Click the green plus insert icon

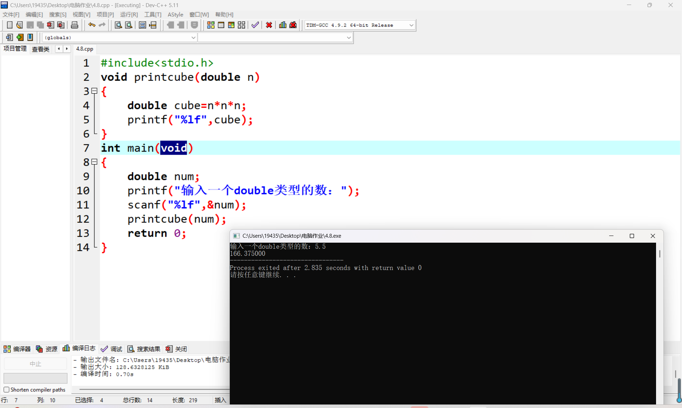(20, 37)
